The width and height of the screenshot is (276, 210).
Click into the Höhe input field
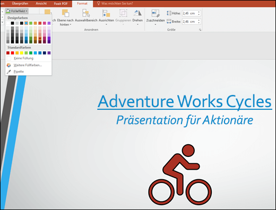coord(189,13)
